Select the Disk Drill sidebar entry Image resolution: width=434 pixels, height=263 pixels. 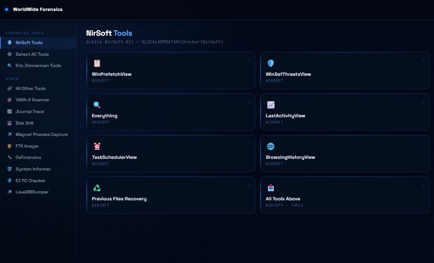pyautogui.click(x=38, y=123)
